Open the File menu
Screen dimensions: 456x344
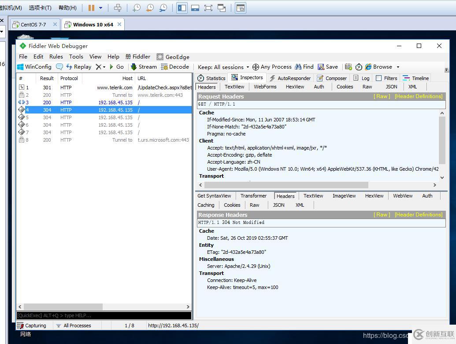[x=23, y=57]
